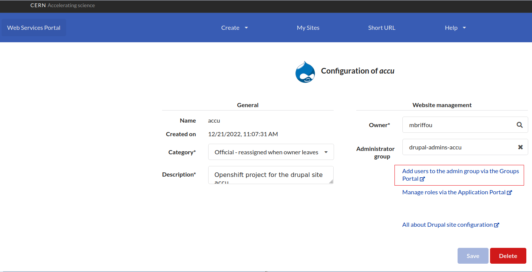Image resolution: width=532 pixels, height=272 pixels.
Task: Click the 'Website management' section heading
Action: (442, 105)
